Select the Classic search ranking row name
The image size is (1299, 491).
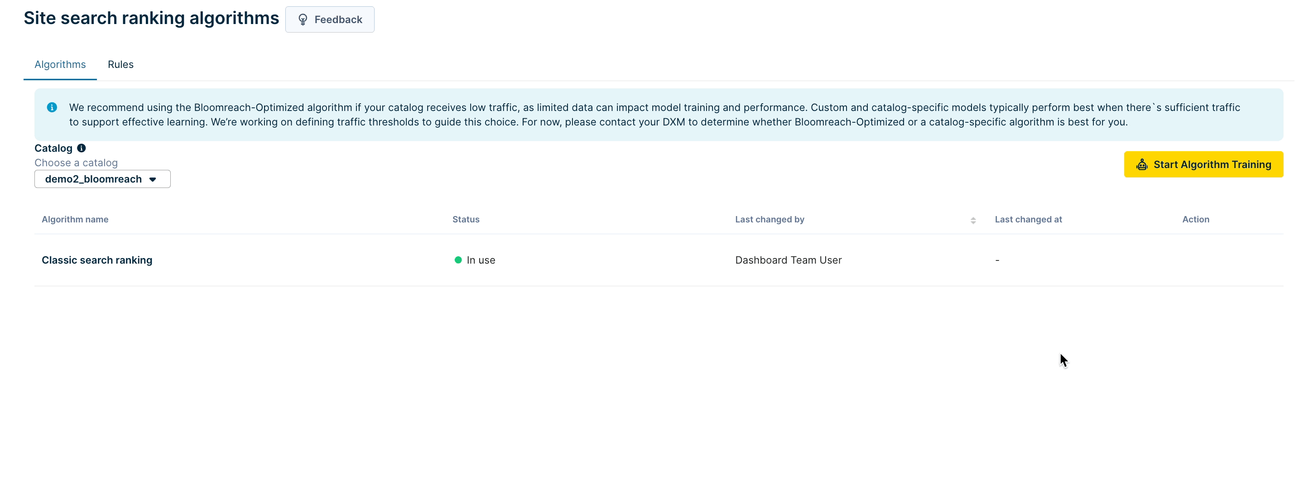97,260
